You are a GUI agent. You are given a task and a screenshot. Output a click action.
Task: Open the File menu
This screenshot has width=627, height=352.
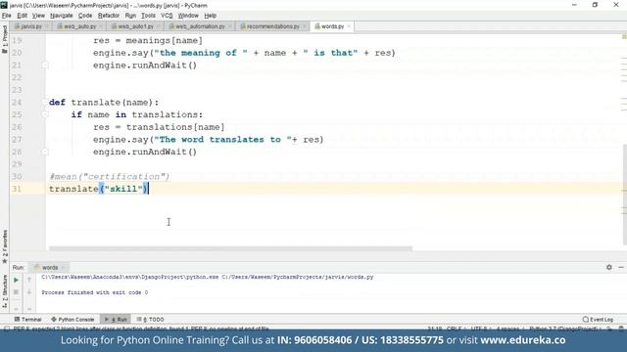click(x=7, y=16)
